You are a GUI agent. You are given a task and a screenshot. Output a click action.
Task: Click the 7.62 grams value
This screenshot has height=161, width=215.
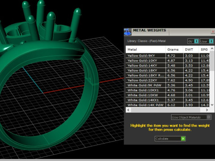(171, 80)
